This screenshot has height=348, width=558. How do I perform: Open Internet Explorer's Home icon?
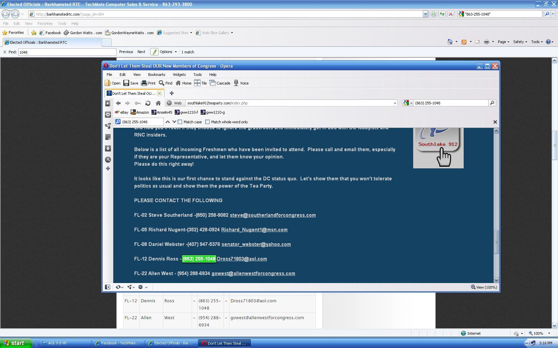tap(450, 42)
